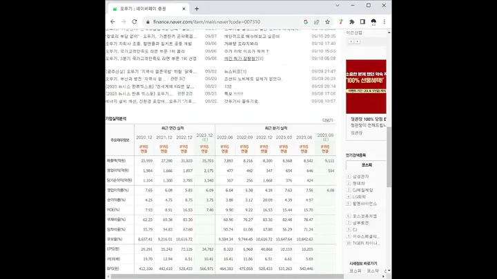This screenshot has width=497, height=279.
Task: Click scroll-up arrow of page scrollbar
Action: point(389,32)
